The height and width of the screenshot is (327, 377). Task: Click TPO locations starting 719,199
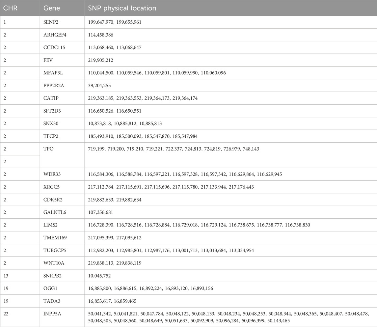(174, 149)
